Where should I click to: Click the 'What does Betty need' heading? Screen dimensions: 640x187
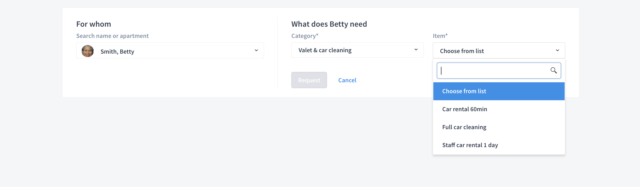pos(329,24)
